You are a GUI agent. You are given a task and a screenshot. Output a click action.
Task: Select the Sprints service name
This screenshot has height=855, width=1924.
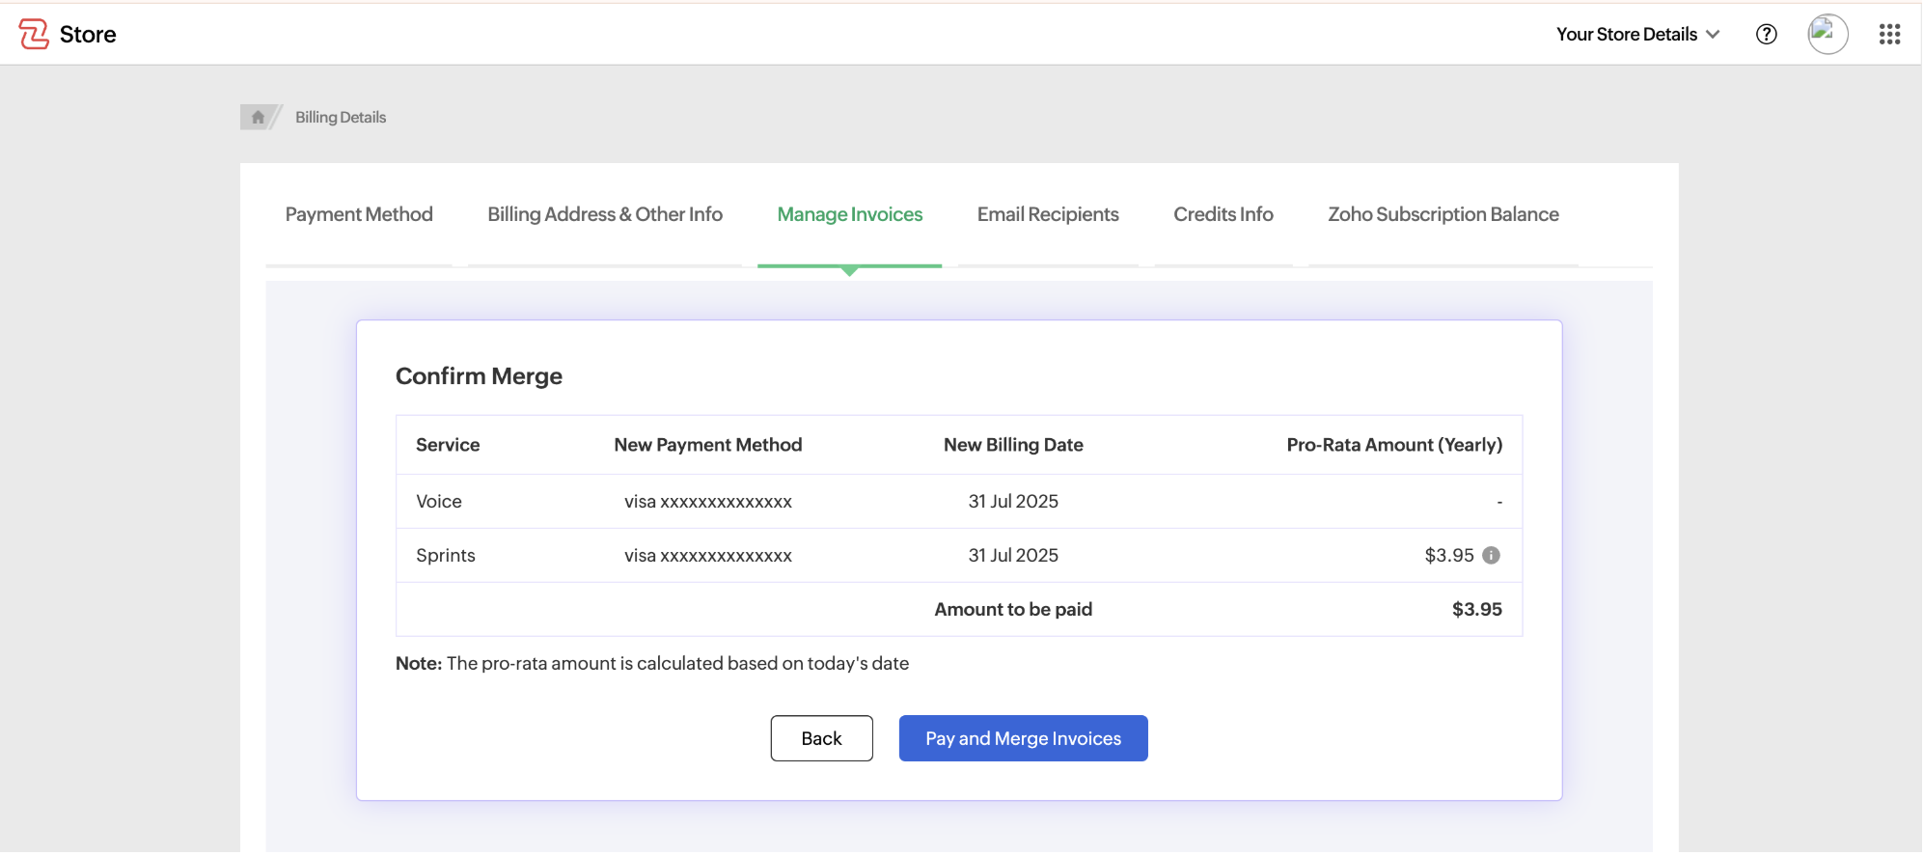446,556
